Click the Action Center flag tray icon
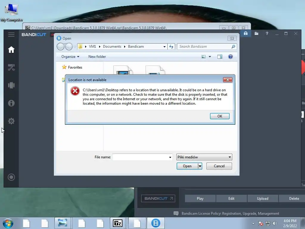Screen dimensions: 305x229 click(261, 223)
